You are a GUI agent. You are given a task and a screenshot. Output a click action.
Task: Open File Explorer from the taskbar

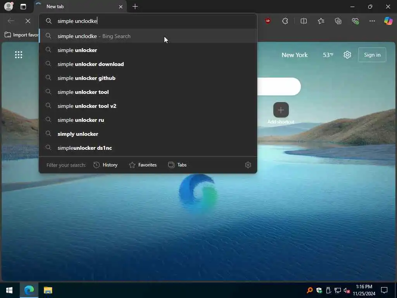(x=48, y=290)
